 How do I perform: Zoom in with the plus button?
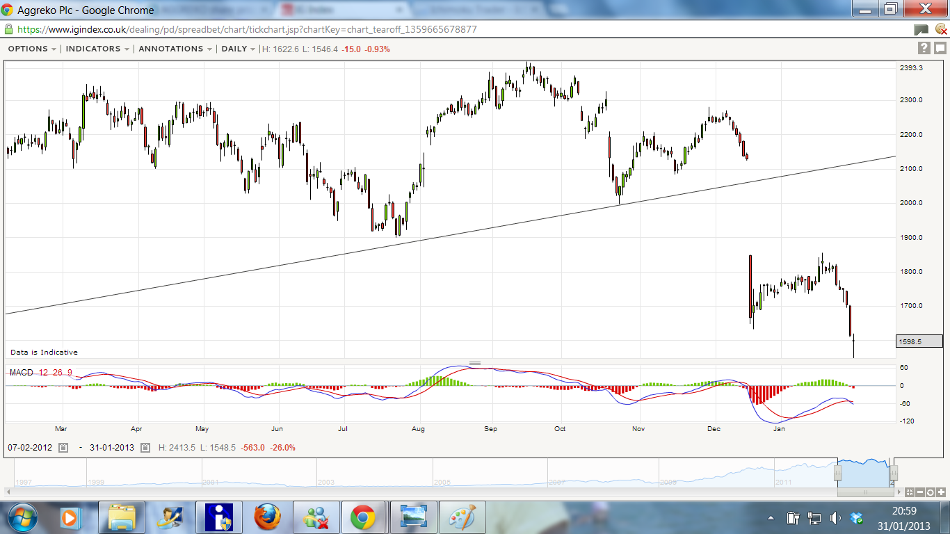click(940, 492)
